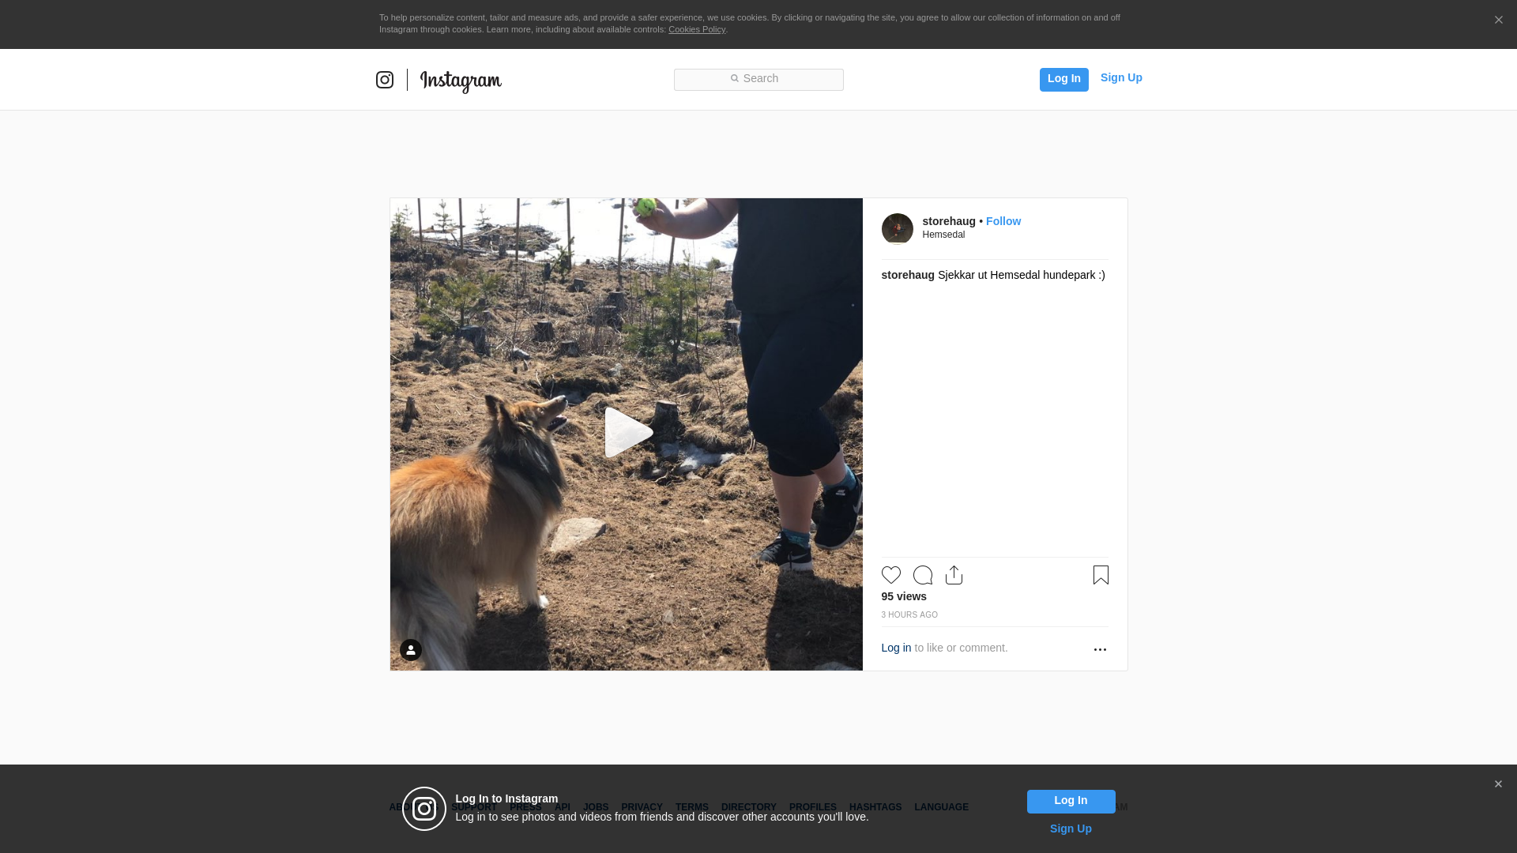The height and width of the screenshot is (853, 1517).
Task: Open the PRIVACY footer link
Action: [642, 807]
